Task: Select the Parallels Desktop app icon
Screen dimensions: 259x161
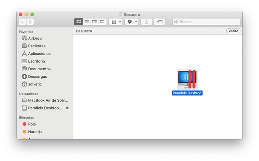Action: pos(187,79)
